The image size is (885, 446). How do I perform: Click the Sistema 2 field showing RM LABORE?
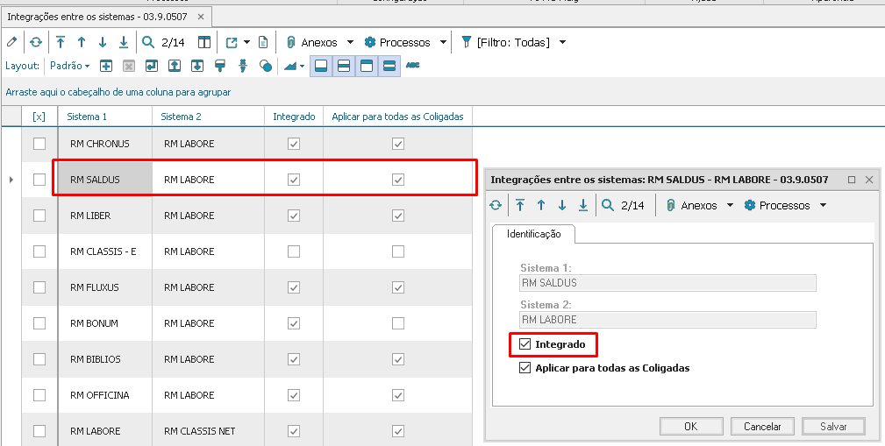tap(667, 320)
